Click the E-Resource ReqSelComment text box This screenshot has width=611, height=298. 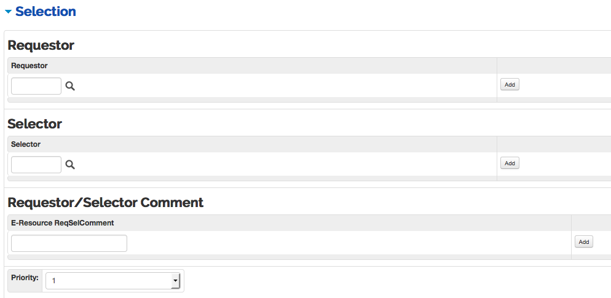pos(69,243)
